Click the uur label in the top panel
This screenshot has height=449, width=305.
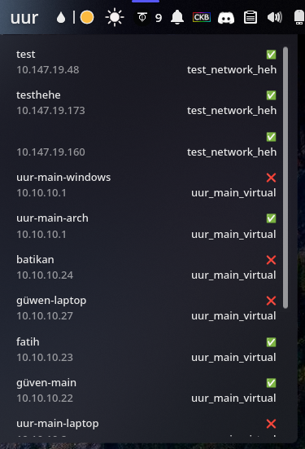click(24, 18)
